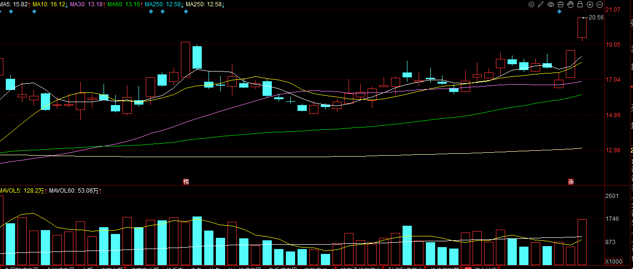
Task: Click the 2601 volume axis value
Action: pyautogui.click(x=612, y=196)
